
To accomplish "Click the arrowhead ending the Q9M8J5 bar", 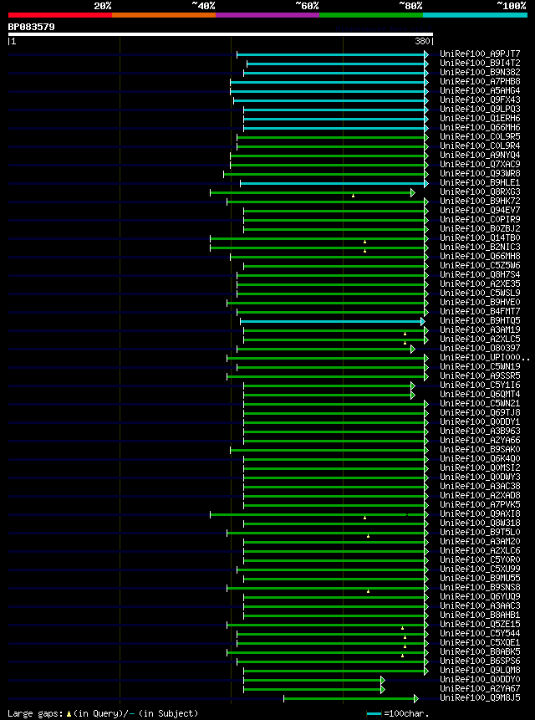I will coord(416,698).
